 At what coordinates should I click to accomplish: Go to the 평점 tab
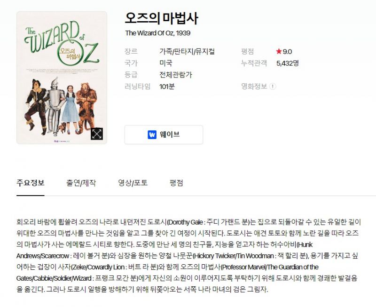(x=176, y=183)
